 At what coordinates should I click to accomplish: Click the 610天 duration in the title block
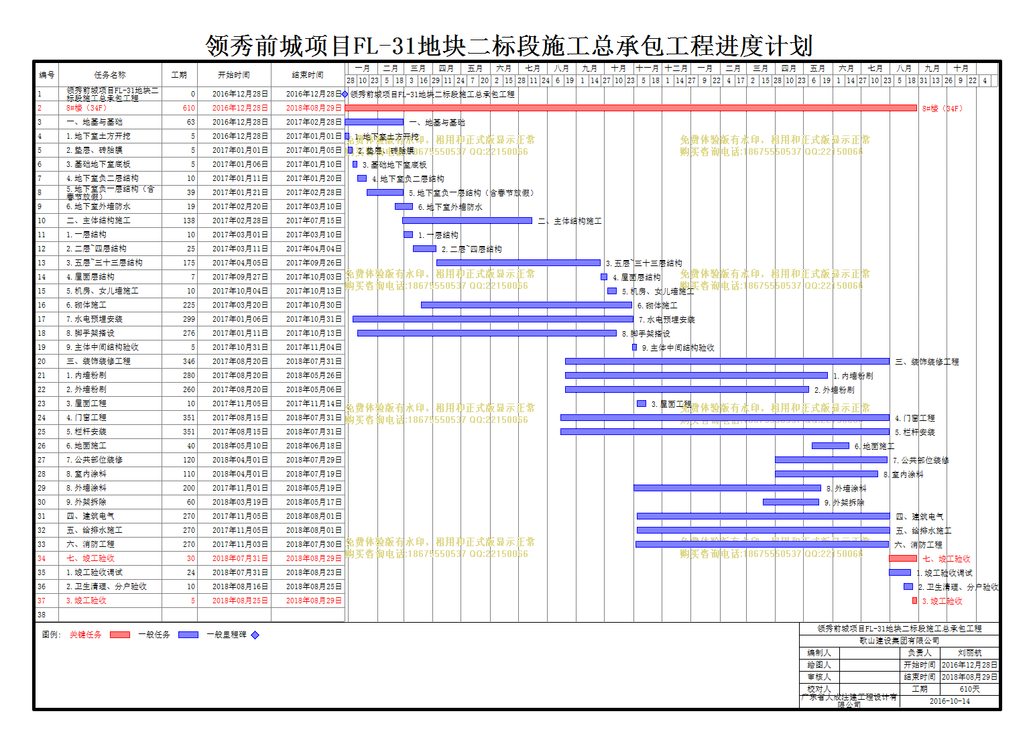(x=969, y=689)
